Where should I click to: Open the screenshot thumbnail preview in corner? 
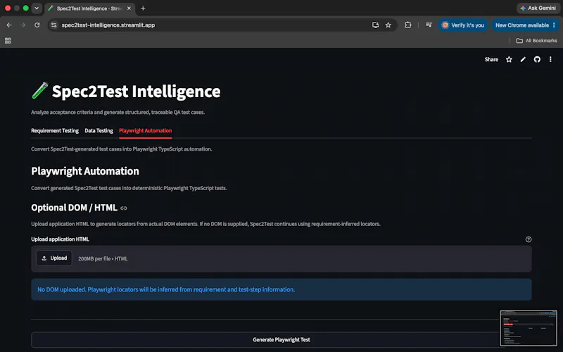529,328
